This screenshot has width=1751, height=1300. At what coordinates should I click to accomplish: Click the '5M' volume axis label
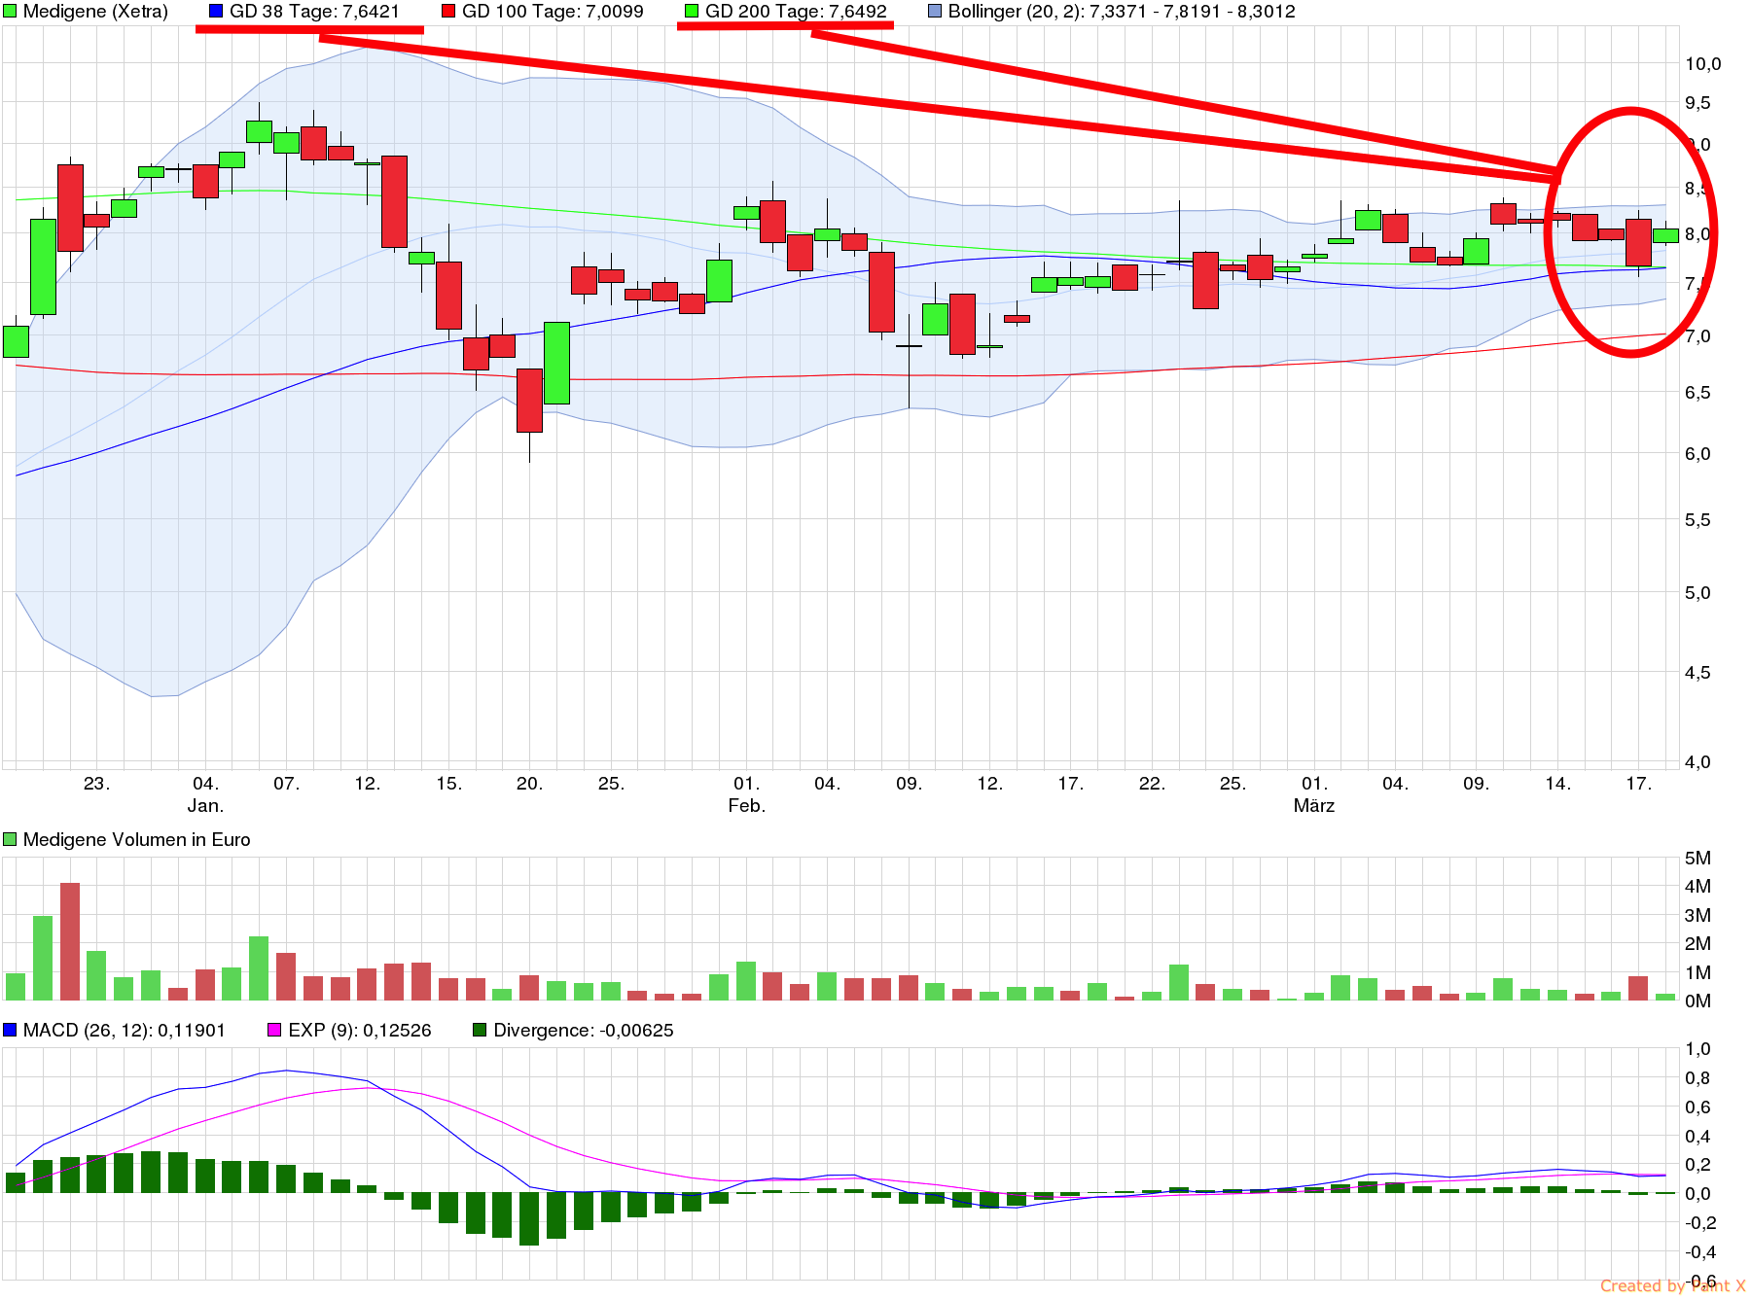click(1697, 859)
